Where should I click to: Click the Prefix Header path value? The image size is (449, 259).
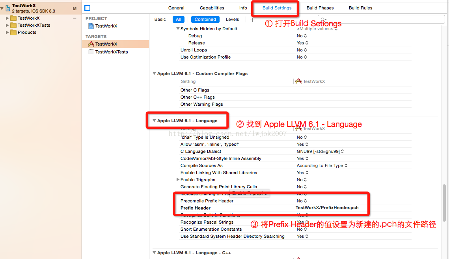(x=327, y=208)
